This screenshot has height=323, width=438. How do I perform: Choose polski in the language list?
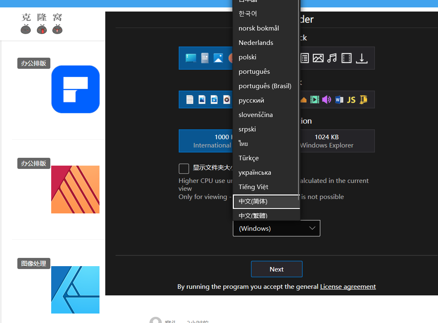coord(266,57)
